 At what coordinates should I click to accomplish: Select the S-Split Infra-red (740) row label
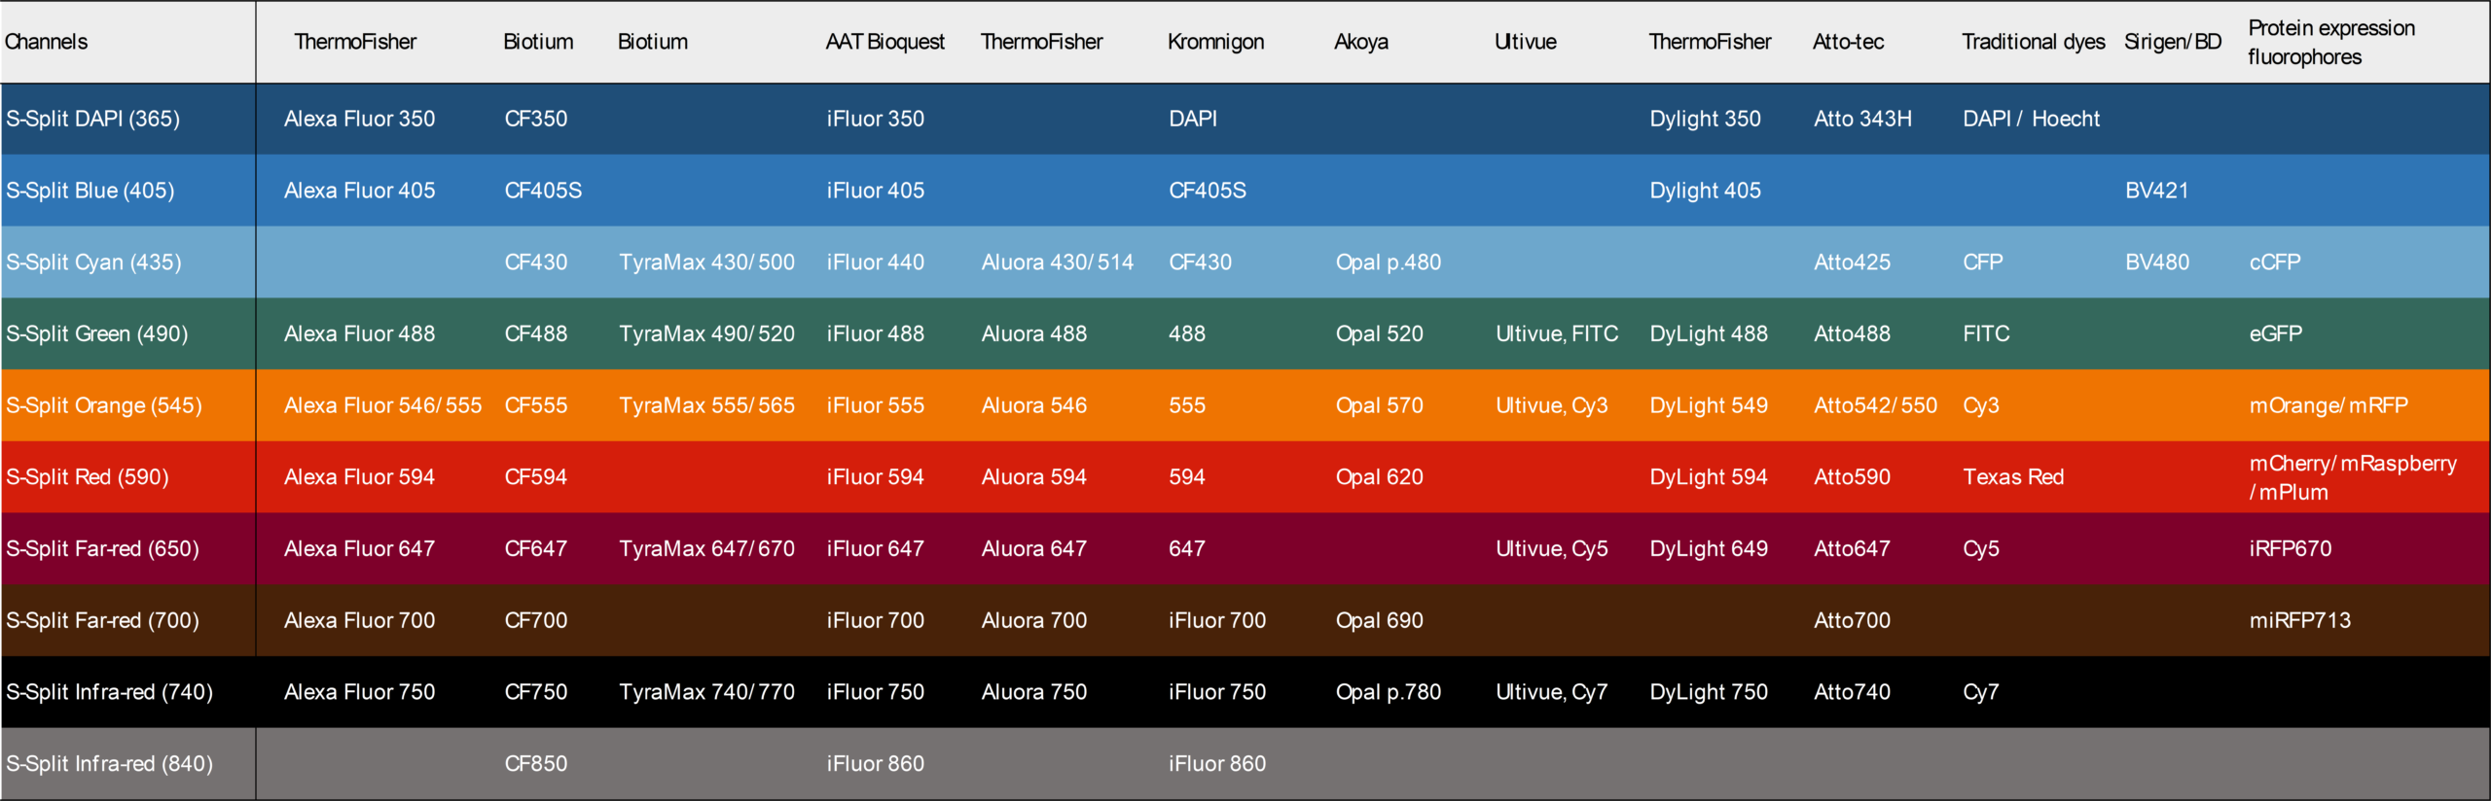pyautogui.click(x=109, y=692)
